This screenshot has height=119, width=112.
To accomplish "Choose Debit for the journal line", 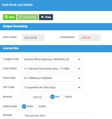I will click(x=24, y=106).
